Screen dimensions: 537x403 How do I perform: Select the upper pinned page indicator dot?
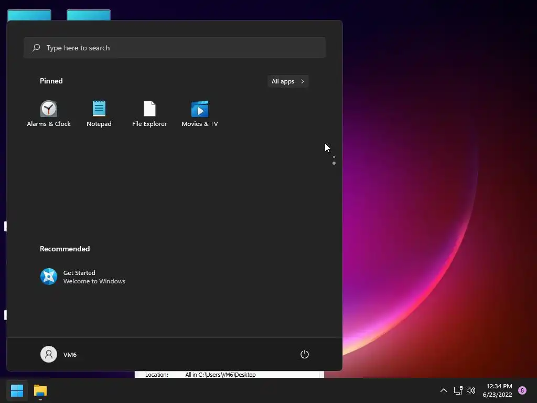click(334, 157)
